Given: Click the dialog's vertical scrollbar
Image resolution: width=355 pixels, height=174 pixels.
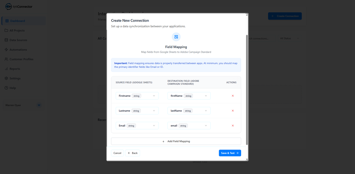Looking at the screenshot, I should (247, 88).
